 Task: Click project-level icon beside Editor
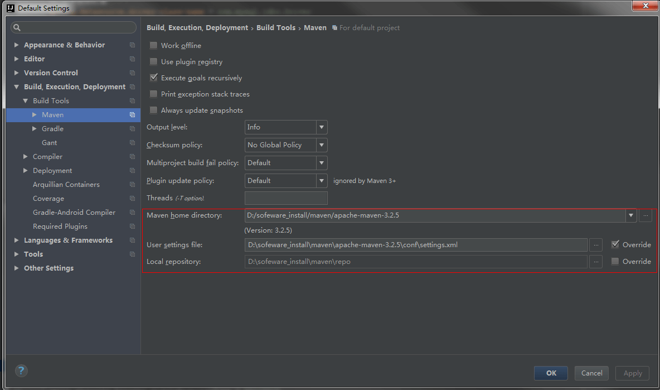132,59
